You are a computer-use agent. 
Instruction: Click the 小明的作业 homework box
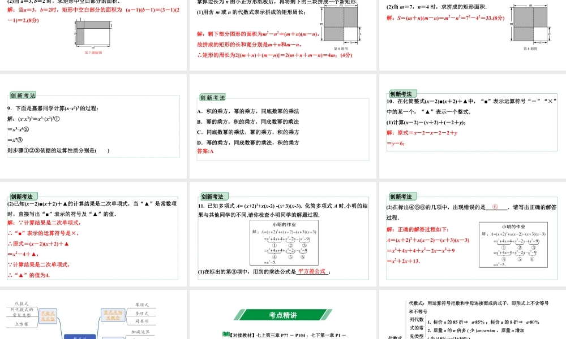[x=283, y=242]
